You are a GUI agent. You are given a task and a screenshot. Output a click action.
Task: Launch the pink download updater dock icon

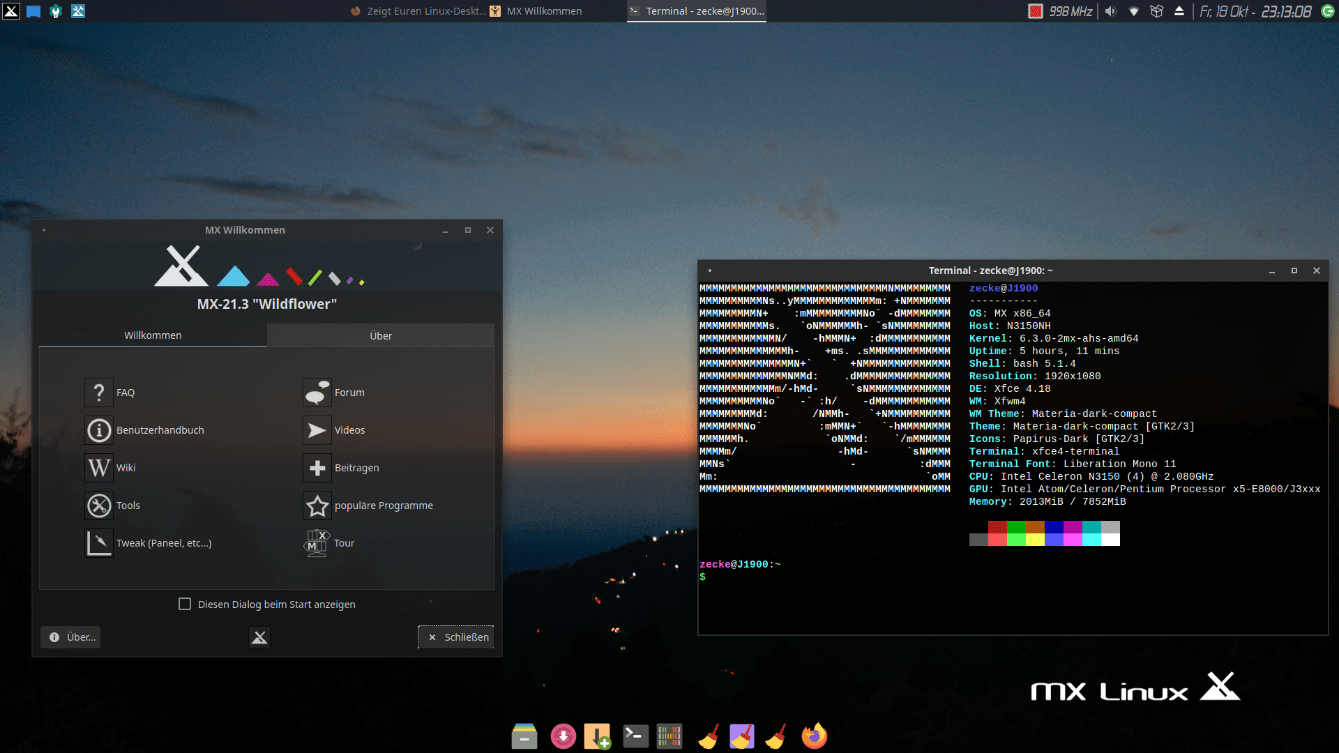pyautogui.click(x=563, y=736)
